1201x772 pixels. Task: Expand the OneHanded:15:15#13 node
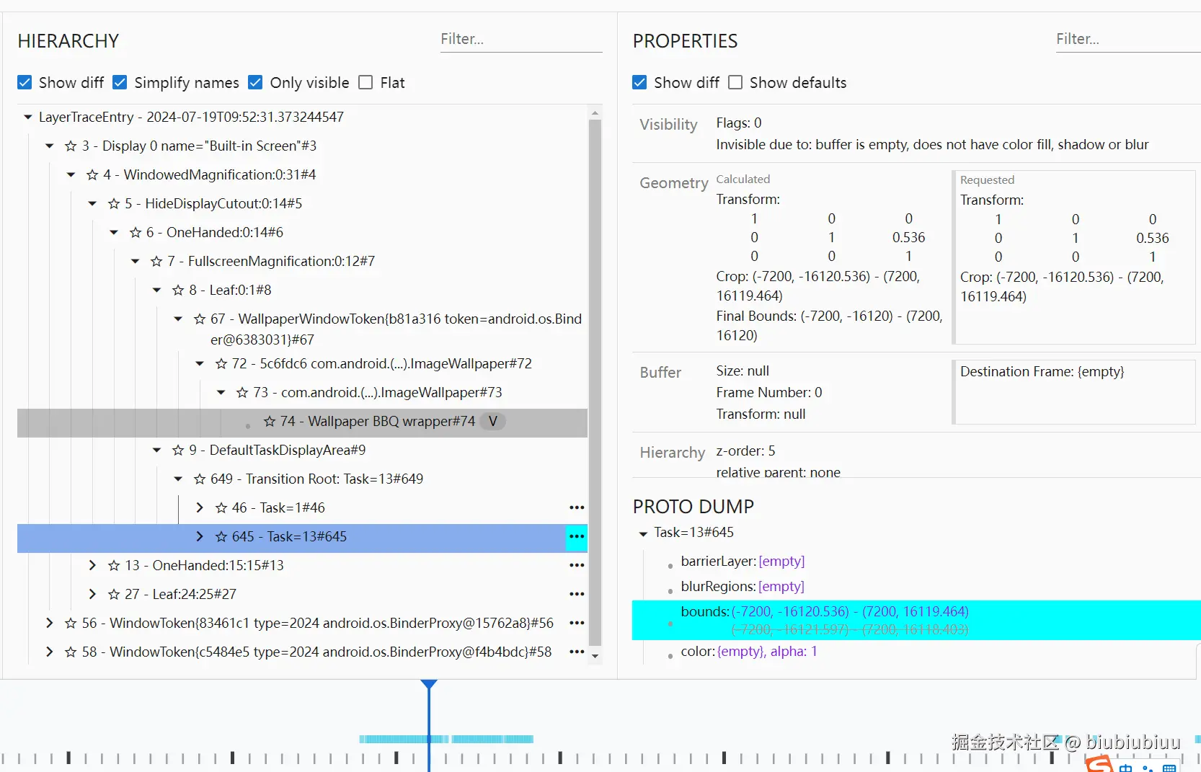coord(92,565)
